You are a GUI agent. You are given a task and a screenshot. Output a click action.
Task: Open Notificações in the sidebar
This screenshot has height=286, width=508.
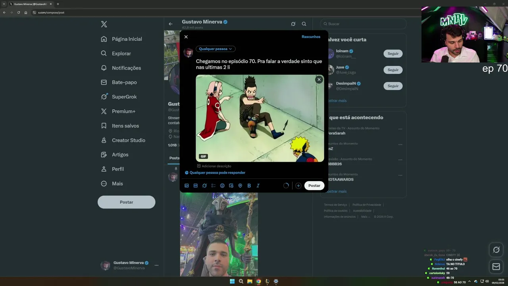tap(121, 68)
